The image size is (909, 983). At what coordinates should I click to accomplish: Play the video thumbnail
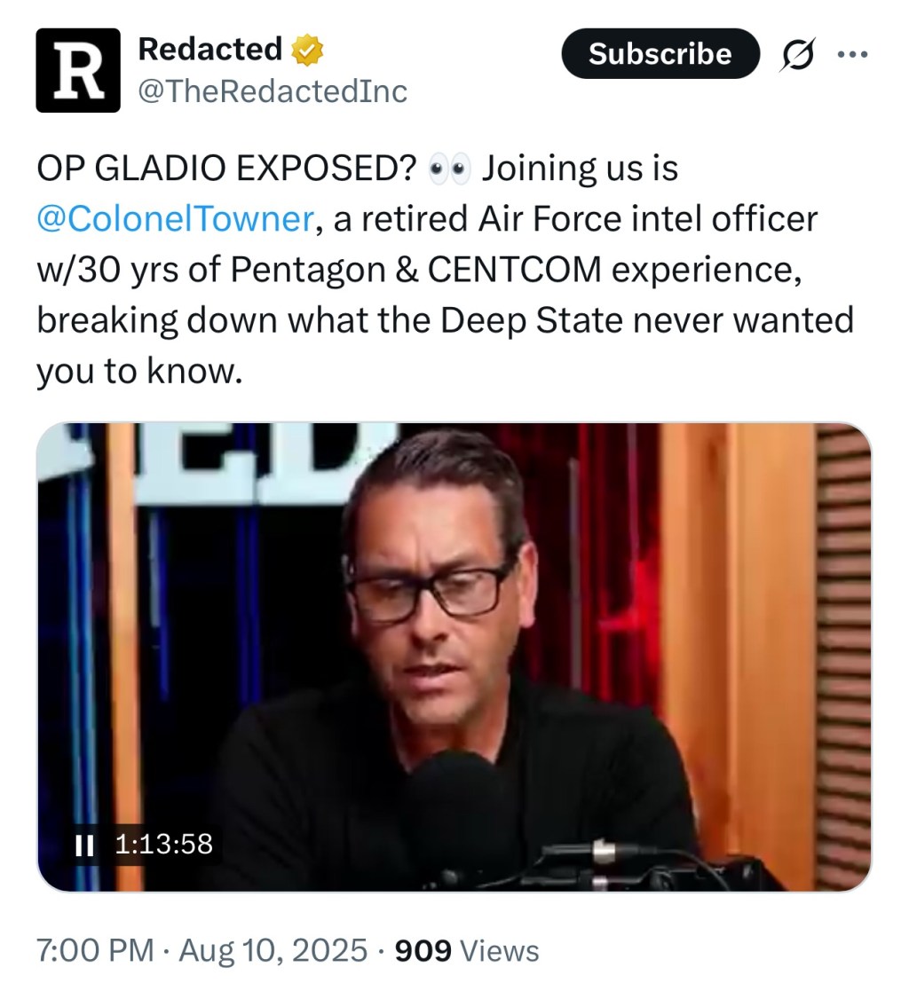454,657
